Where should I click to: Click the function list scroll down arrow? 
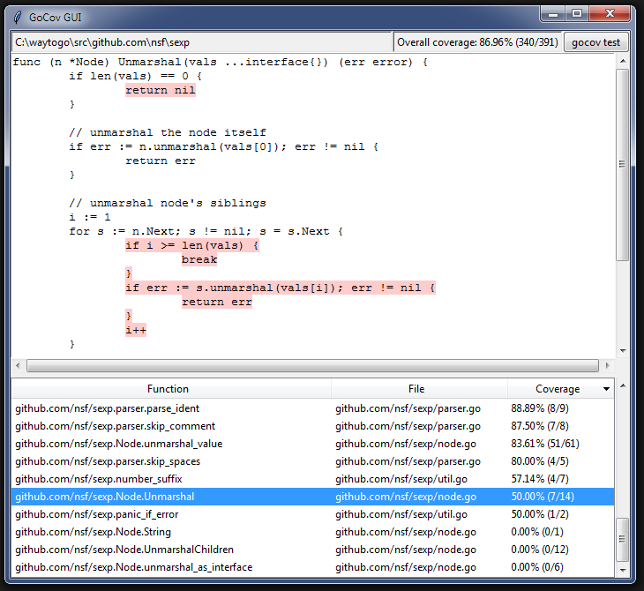point(623,569)
